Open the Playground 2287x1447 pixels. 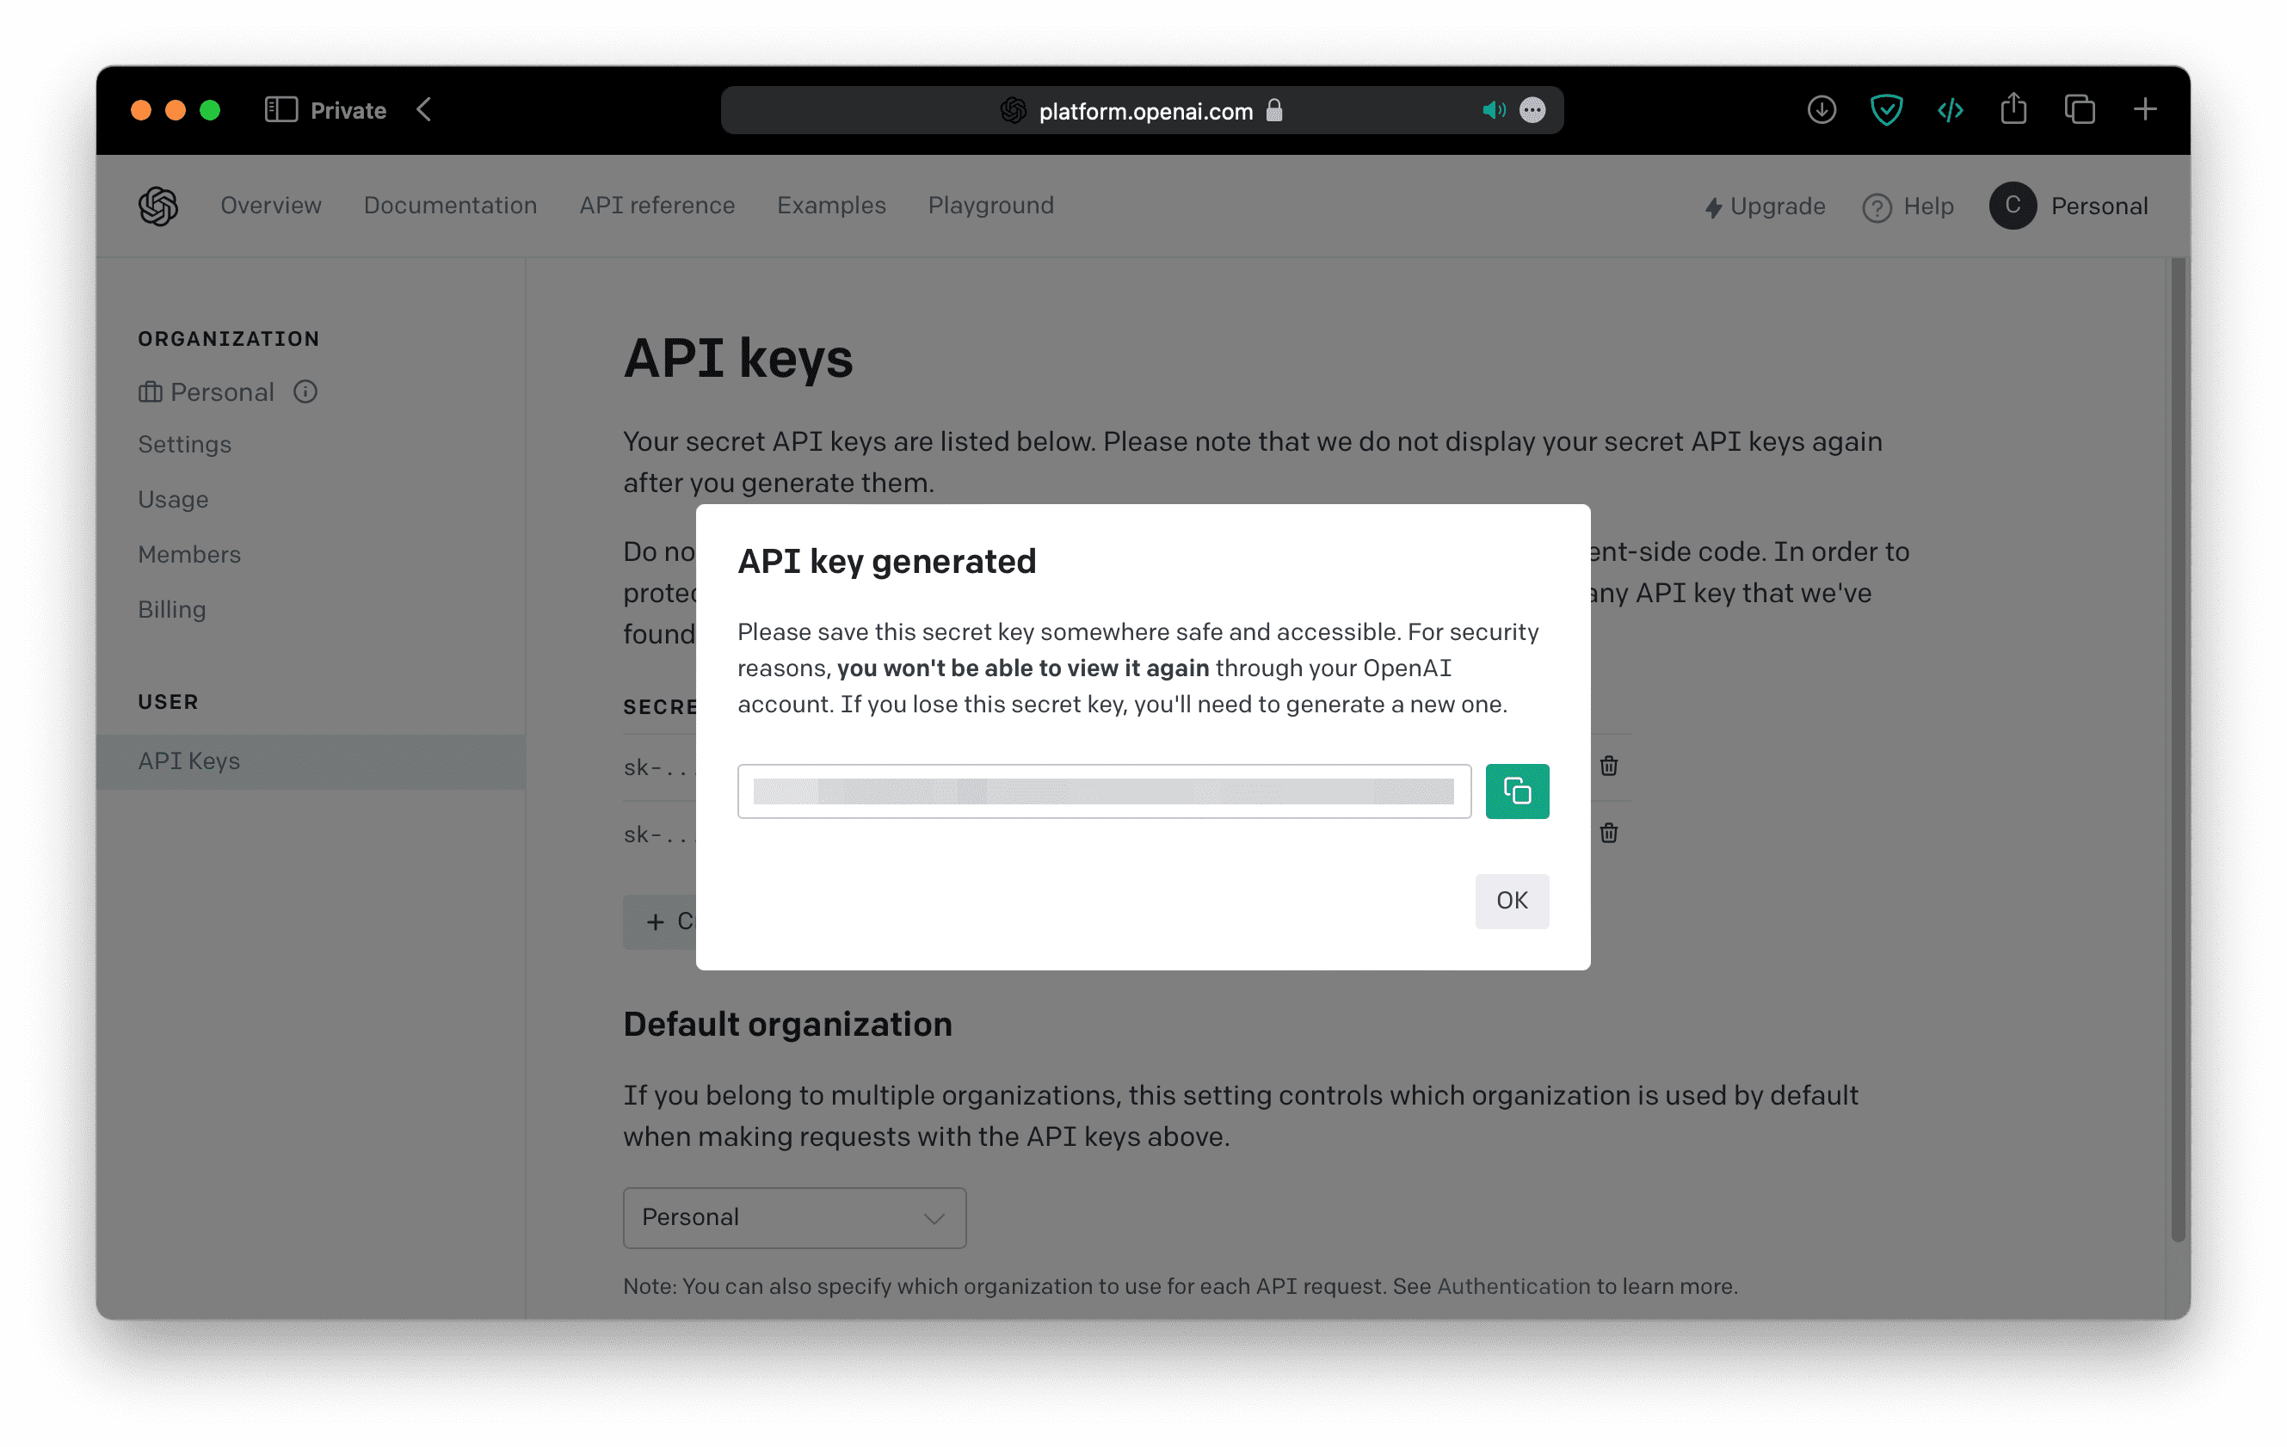(990, 205)
